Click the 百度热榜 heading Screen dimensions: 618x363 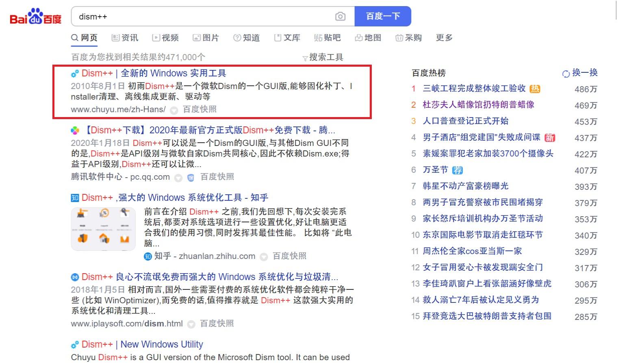pos(429,73)
